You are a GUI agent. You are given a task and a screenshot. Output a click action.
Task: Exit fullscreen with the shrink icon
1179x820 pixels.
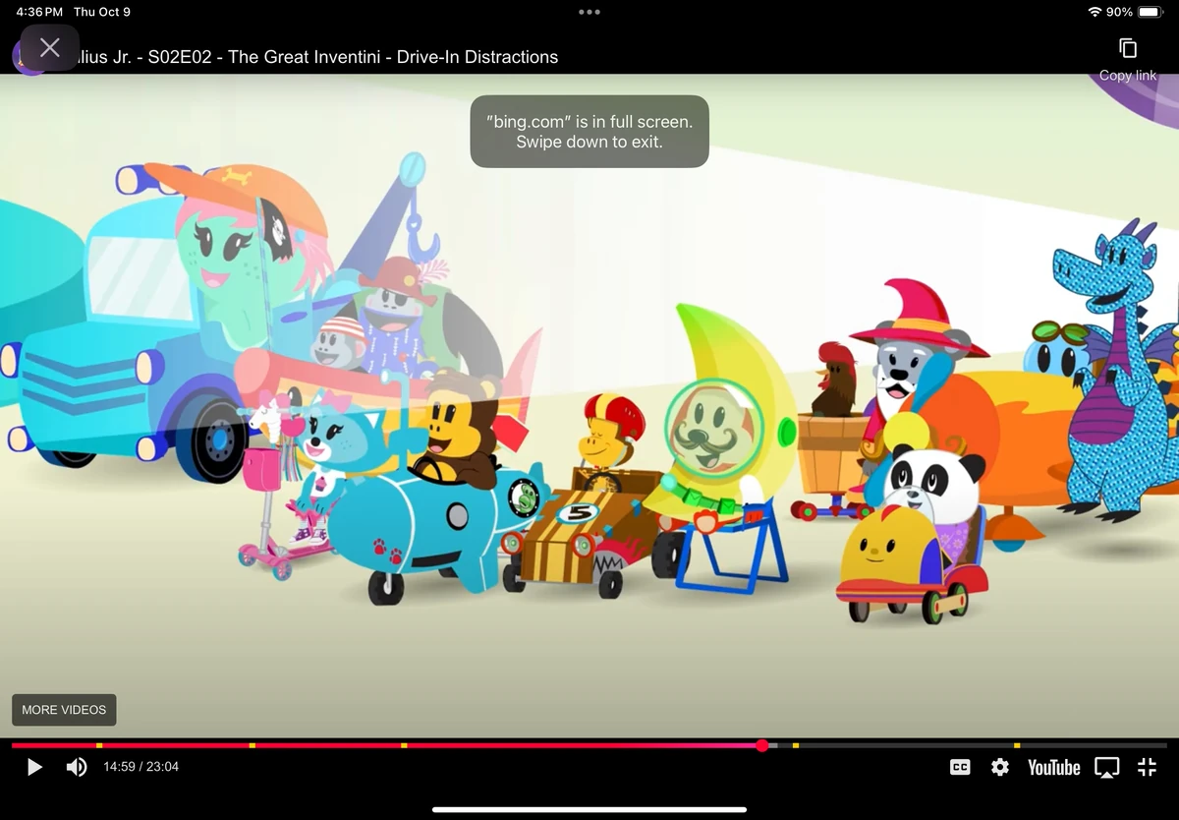(x=1147, y=767)
